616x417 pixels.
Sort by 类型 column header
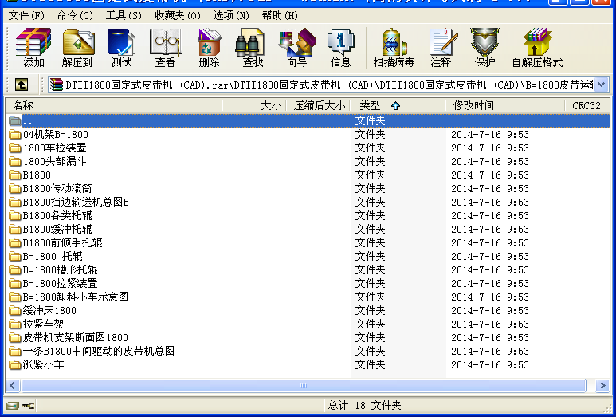(x=397, y=105)
